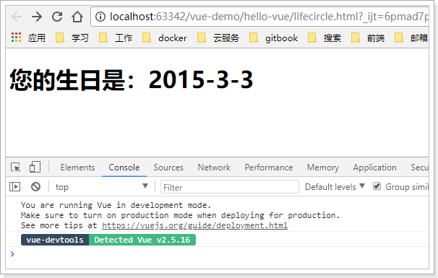Screen dimensions: 438x278
Task: Open the 应用 apps grid icon
Action: pos(16,38)
